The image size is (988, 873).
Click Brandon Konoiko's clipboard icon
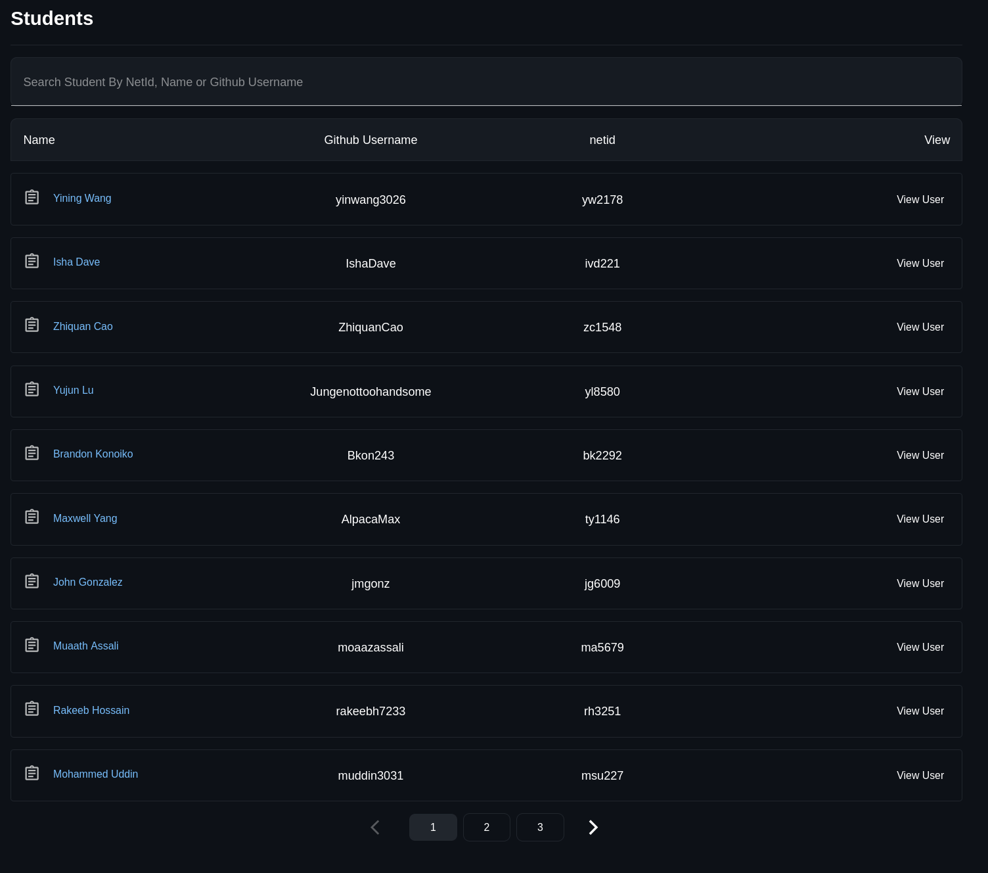tap(32, 452)
